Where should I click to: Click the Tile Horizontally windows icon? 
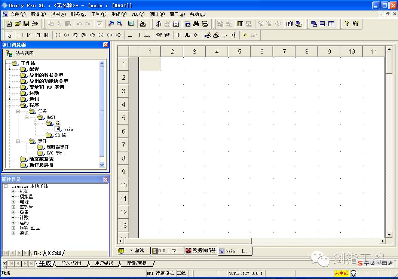click(322, 24)
